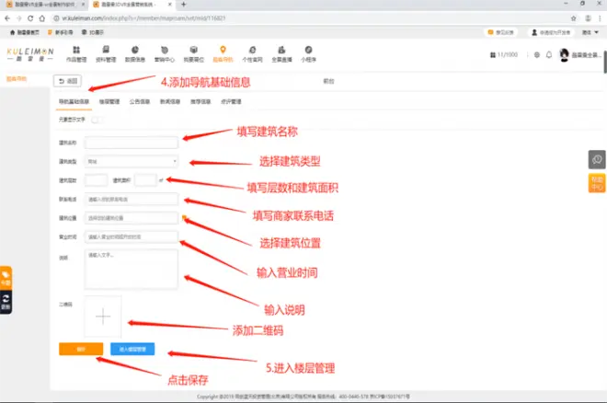Open the dropdown arrow at bookmarks bar right
Image resolution: width=607 pixels, height=403 pixels.
point(596,32)
